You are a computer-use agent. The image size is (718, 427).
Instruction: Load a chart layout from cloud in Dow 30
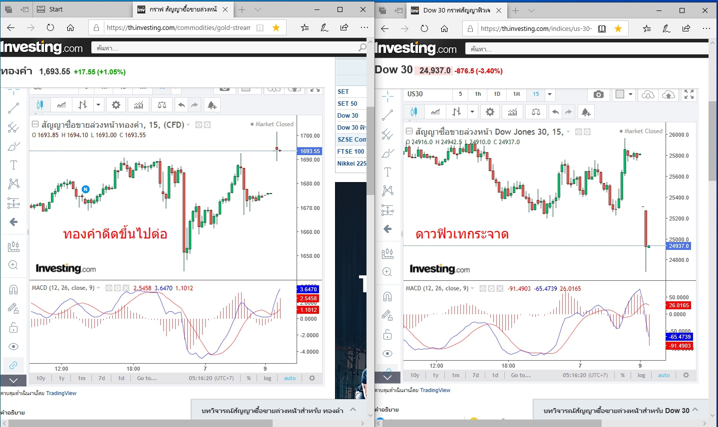(648, 94)
